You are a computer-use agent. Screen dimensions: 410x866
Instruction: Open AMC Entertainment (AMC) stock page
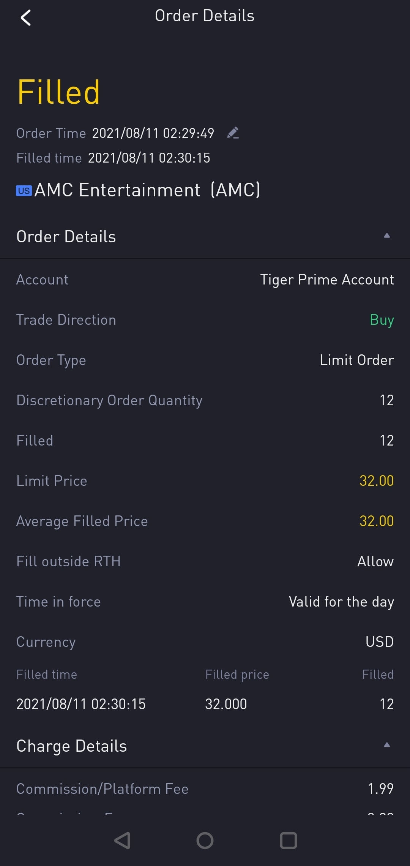tap(147, 190)
